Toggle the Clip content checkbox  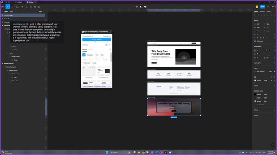[255, 41]
